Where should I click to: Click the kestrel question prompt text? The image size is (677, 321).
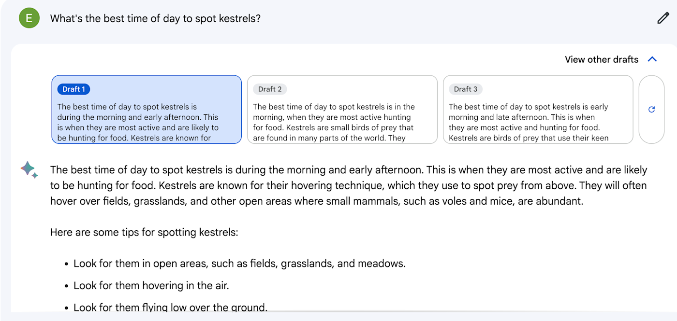pyautogui.click(x=155, y=19)
